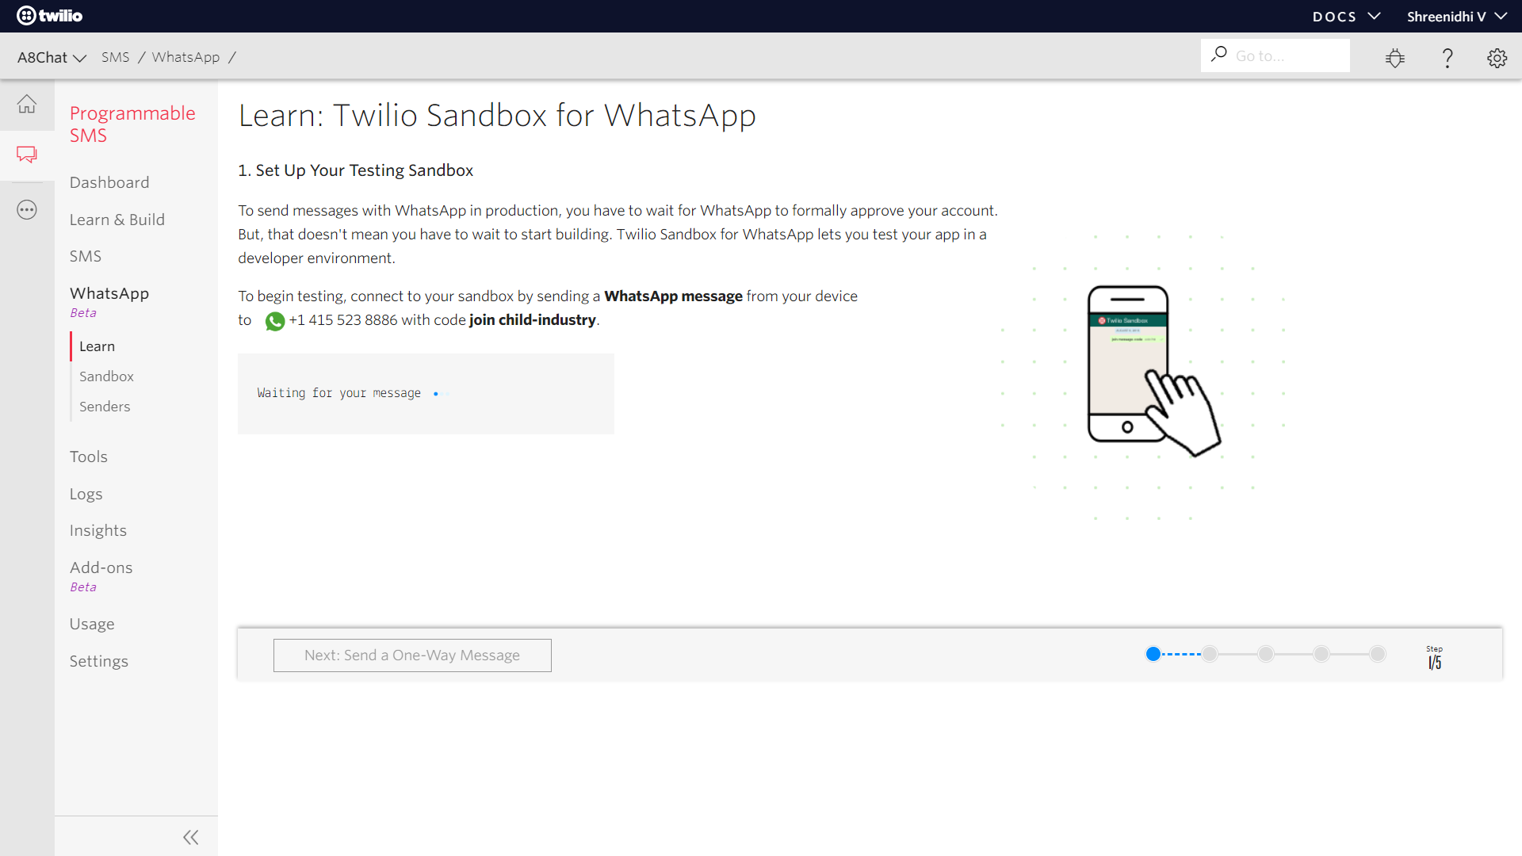Open Tools in the sidebar

(x=88, y=457)
